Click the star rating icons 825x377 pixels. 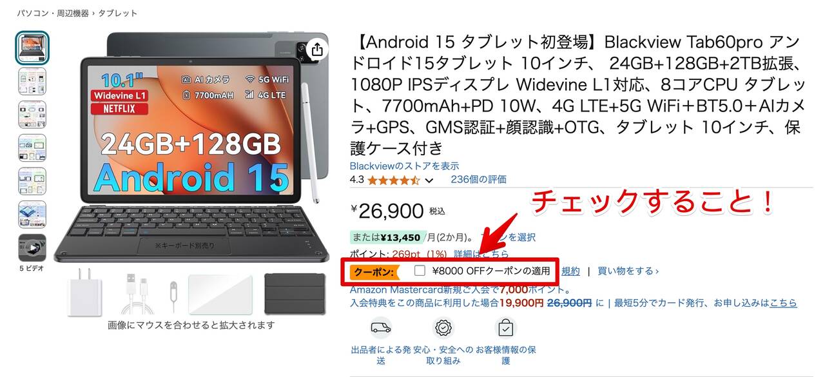coord(393,180)
